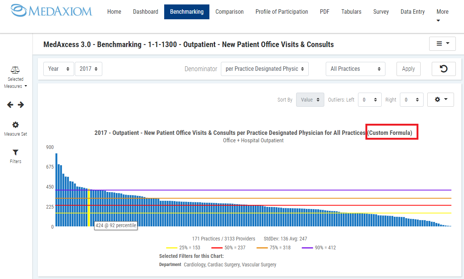Open Measure Set gear icon
Viewport: 464px width, 279px height.
coord(16,125)
